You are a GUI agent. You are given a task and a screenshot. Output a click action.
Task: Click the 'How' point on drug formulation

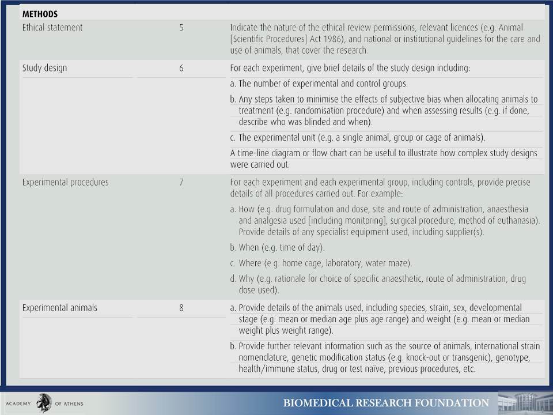[385, 221]
